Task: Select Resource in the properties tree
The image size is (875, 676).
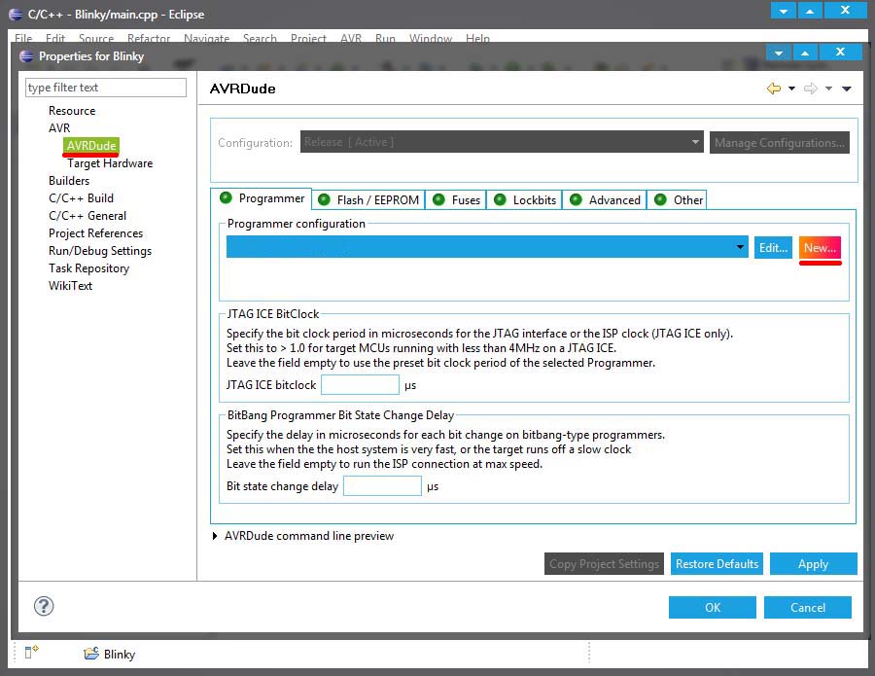Action: click(72, 111)
